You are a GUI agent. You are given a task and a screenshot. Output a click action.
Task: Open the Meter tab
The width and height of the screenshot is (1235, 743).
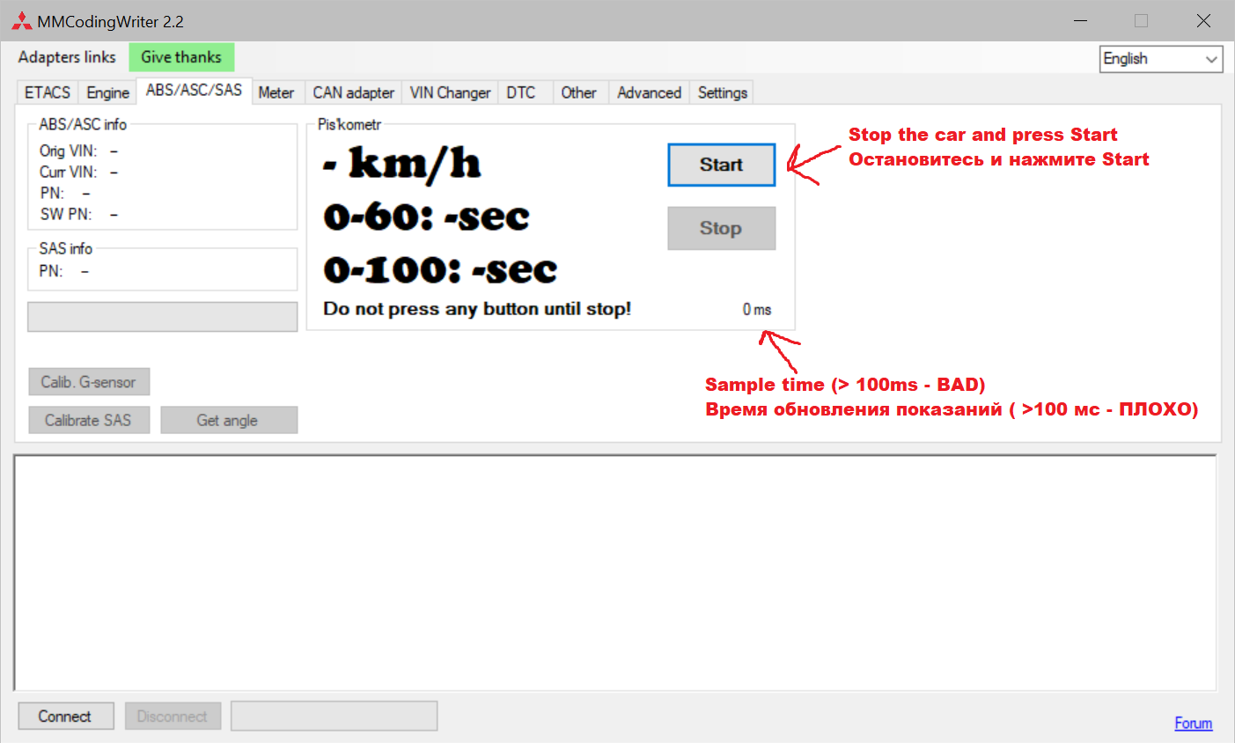pos(276,93)
